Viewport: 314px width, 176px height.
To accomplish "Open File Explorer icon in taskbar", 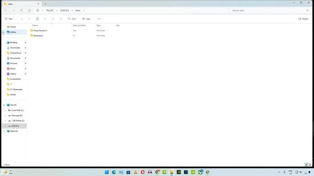I will pyautogui.click(x=171, y=172).
